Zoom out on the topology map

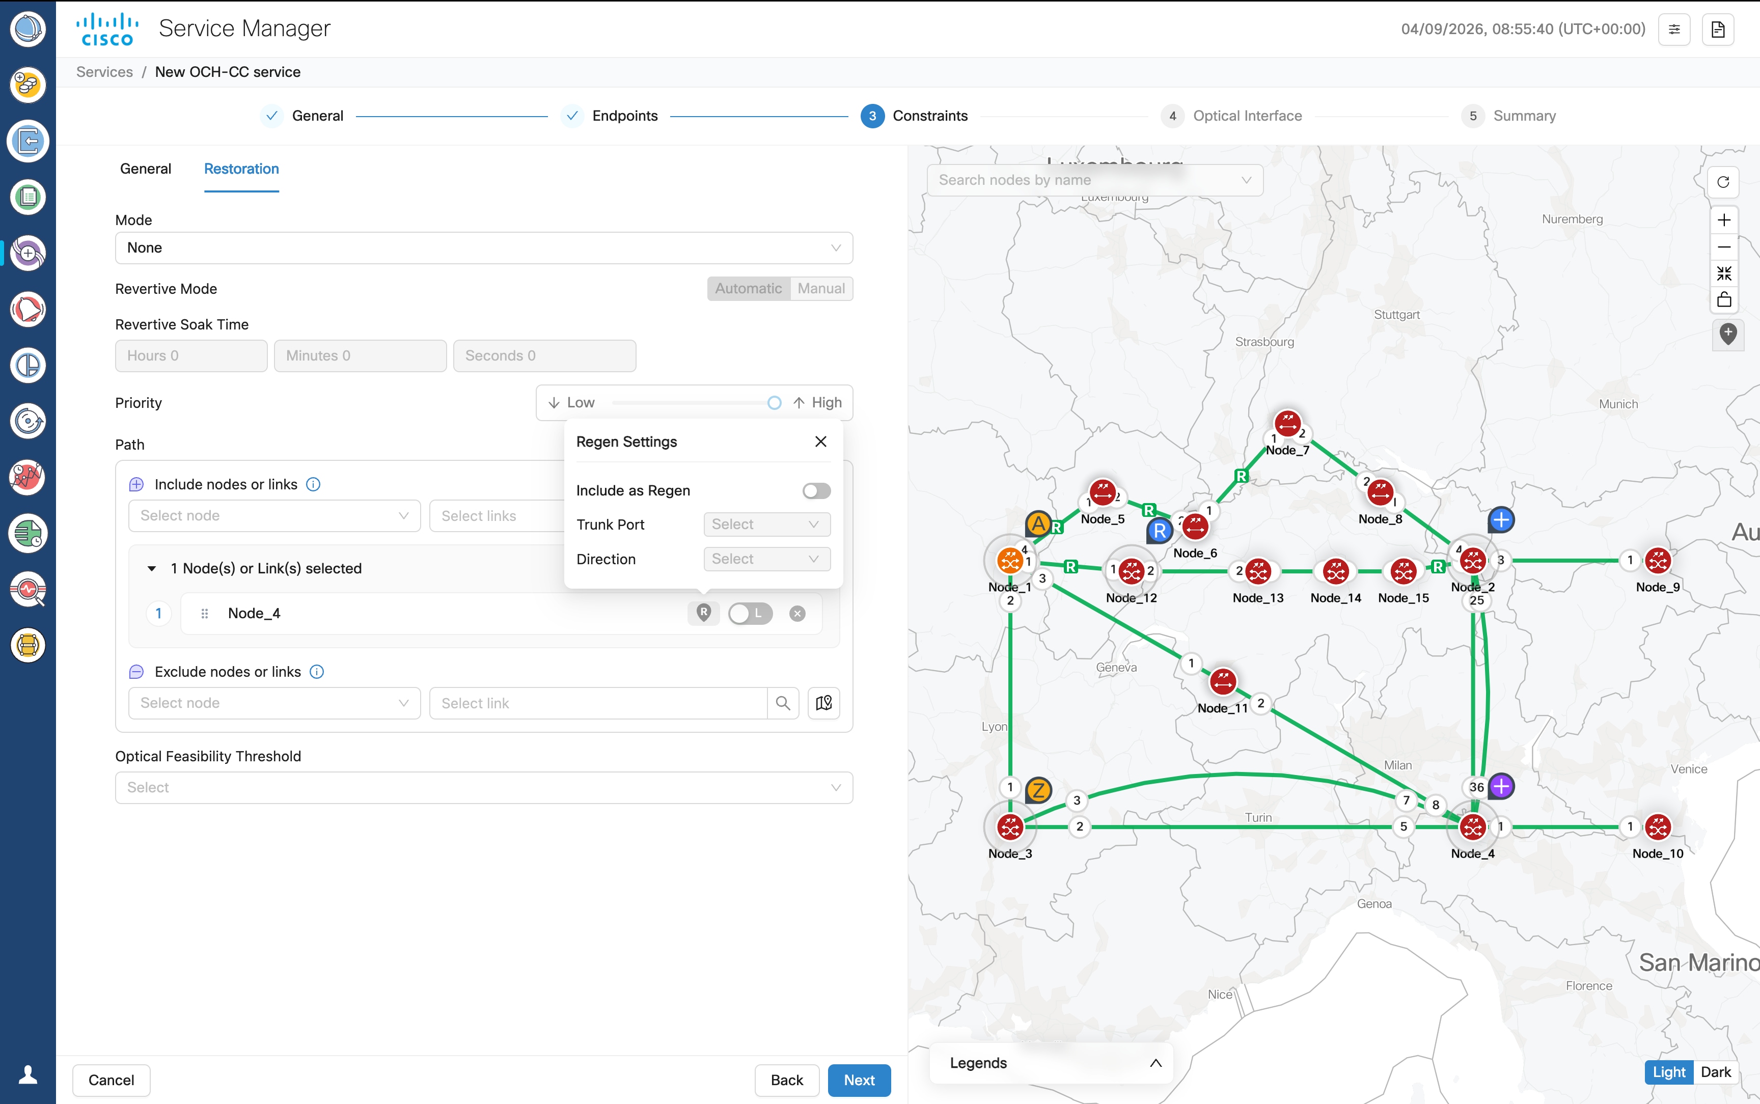point(1723,247)
